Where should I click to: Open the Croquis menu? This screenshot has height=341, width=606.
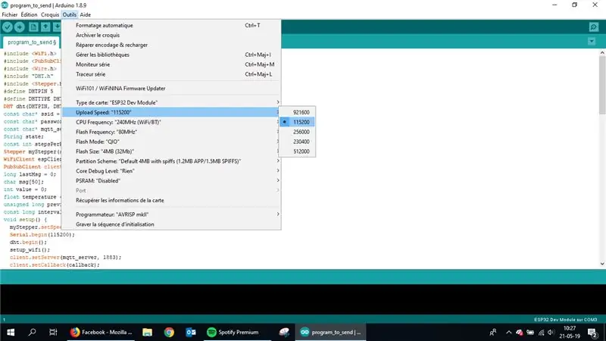50,14
